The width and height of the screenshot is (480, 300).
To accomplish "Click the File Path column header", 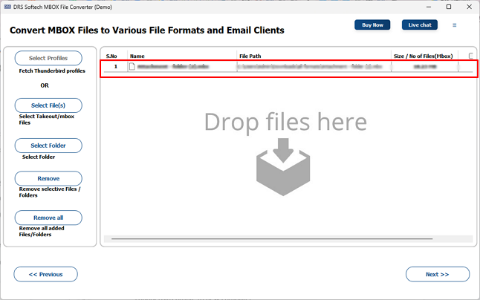I will pos(250,56).
